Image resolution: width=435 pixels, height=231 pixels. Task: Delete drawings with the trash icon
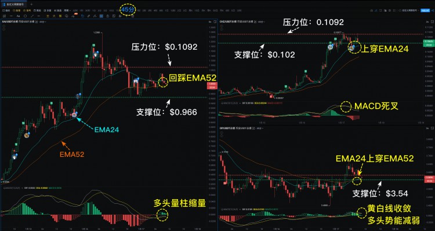[133, 16]
